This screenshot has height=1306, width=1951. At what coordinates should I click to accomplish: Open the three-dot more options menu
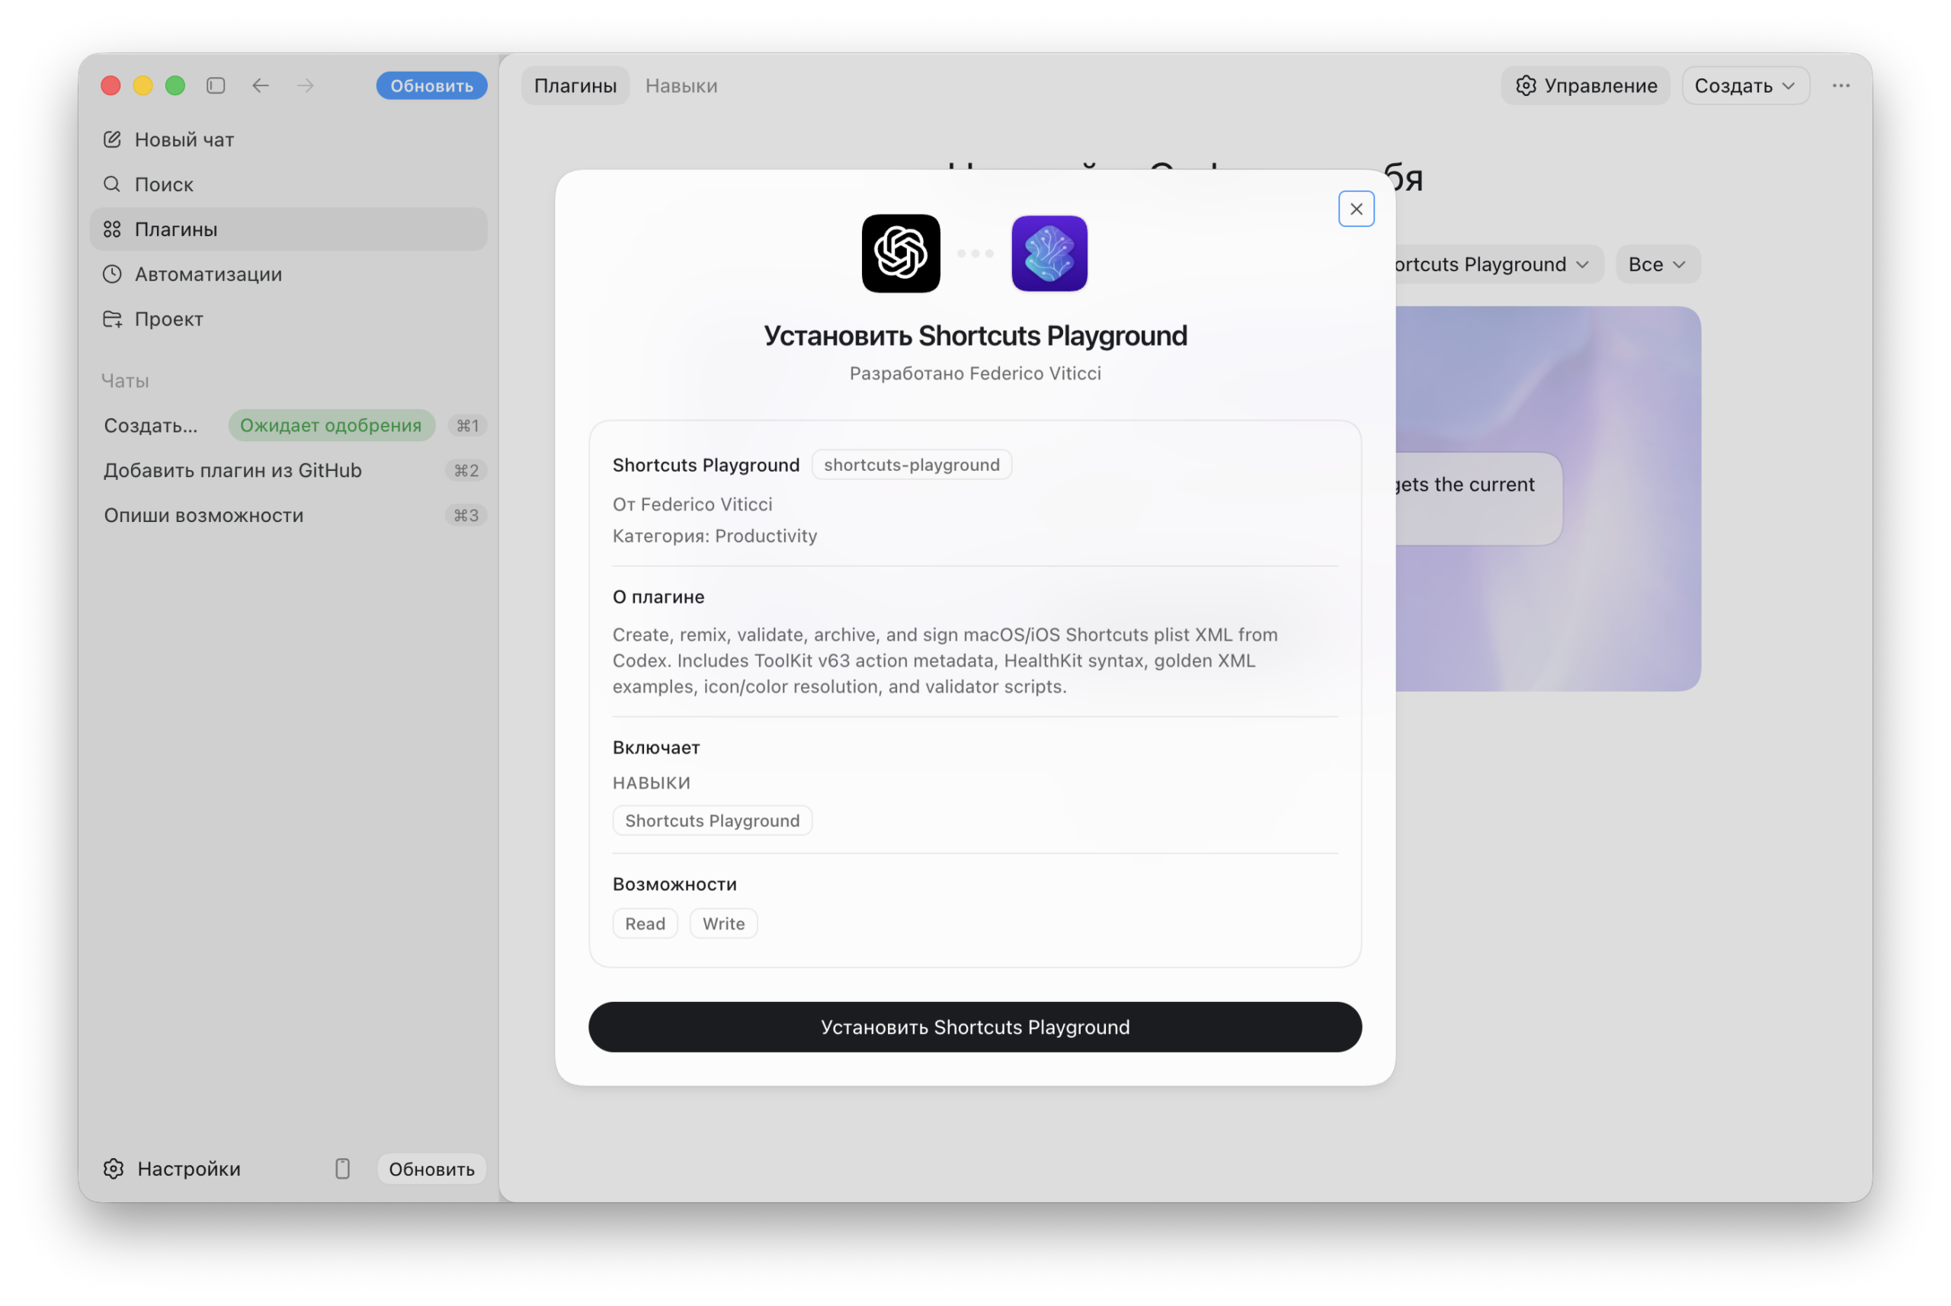[x=1841, y=85]
